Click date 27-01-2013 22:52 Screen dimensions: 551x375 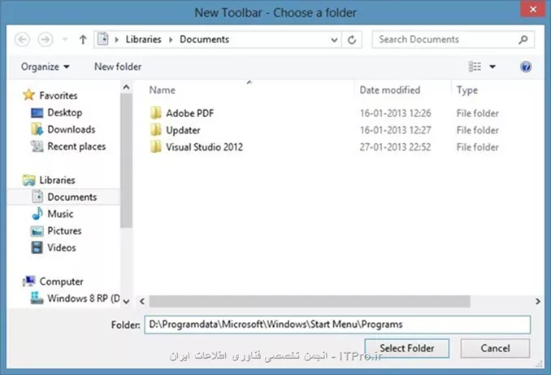tap(395, 147)
